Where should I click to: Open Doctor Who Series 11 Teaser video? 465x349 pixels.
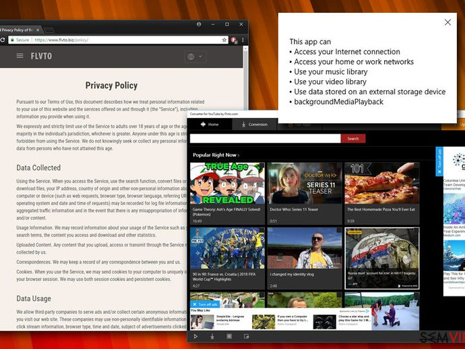pos(305,183)
